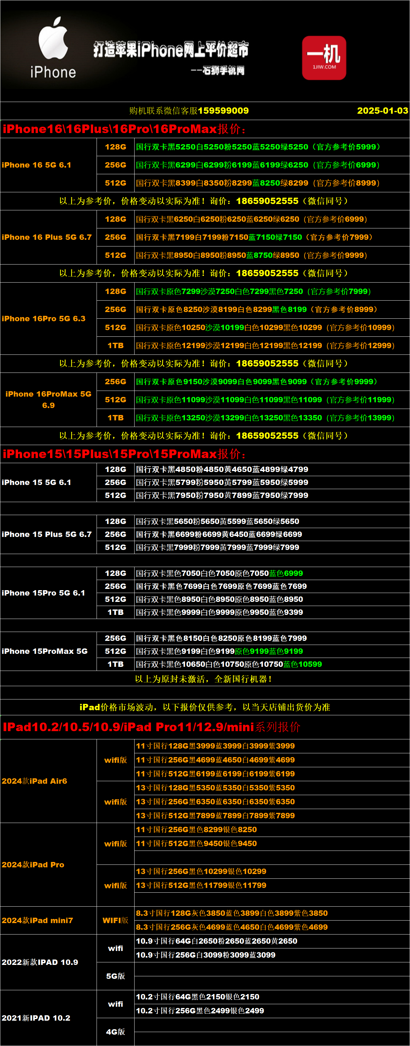
Task: Select 15ProMax price row starting 黑色8150
Action: [x=272, y=638]
